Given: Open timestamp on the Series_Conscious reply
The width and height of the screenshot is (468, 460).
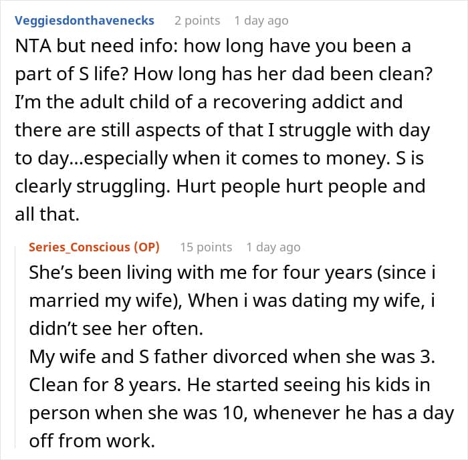Looking at the screenshot, I should [273, 247].
